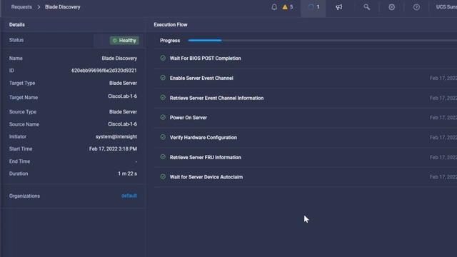Click the initiator system@intersight
This screenshot has width=457, height=257.
point(116,136)
